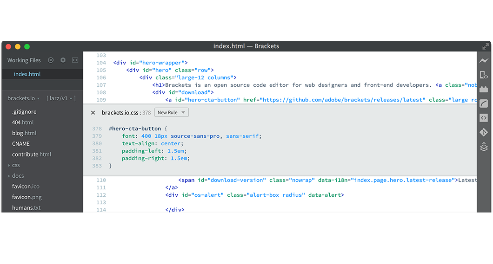Open favicon.ico in file tree
493x264 pixels.
click(26, 187)
